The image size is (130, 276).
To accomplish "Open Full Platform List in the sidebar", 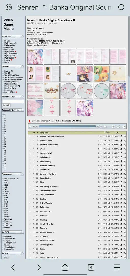I will click(11, 178).
